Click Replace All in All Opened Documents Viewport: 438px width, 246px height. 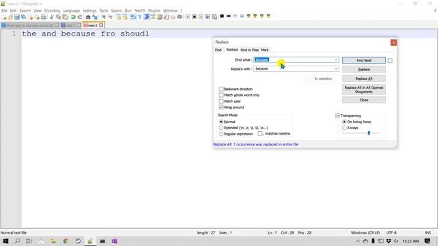tap(363, 90)
